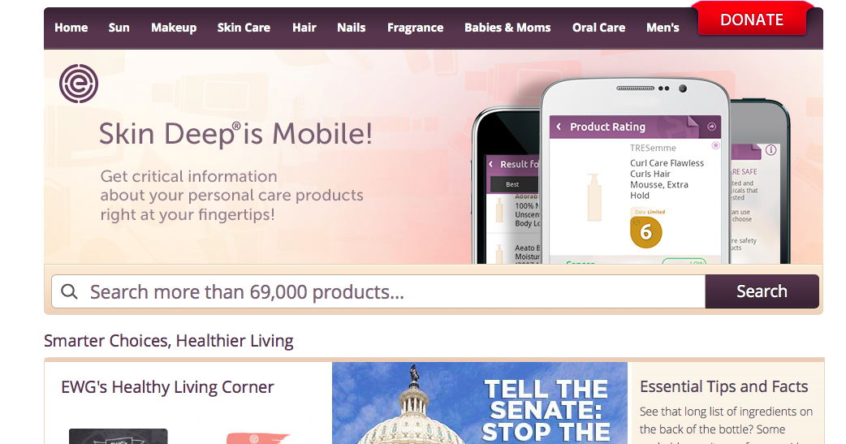The width and height of the screenshot is (846, 444).
Task: Click the red DONATE button
Action: click(752, 19)
